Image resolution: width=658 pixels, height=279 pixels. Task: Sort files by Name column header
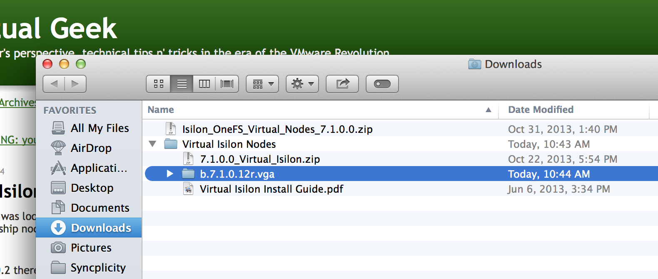(x=161, y=110)
